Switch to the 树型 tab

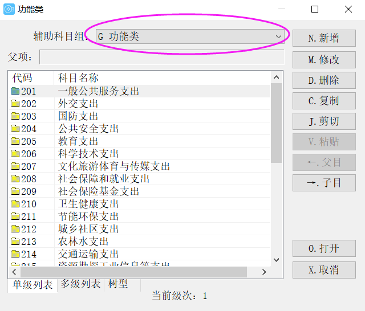point(118,284)
